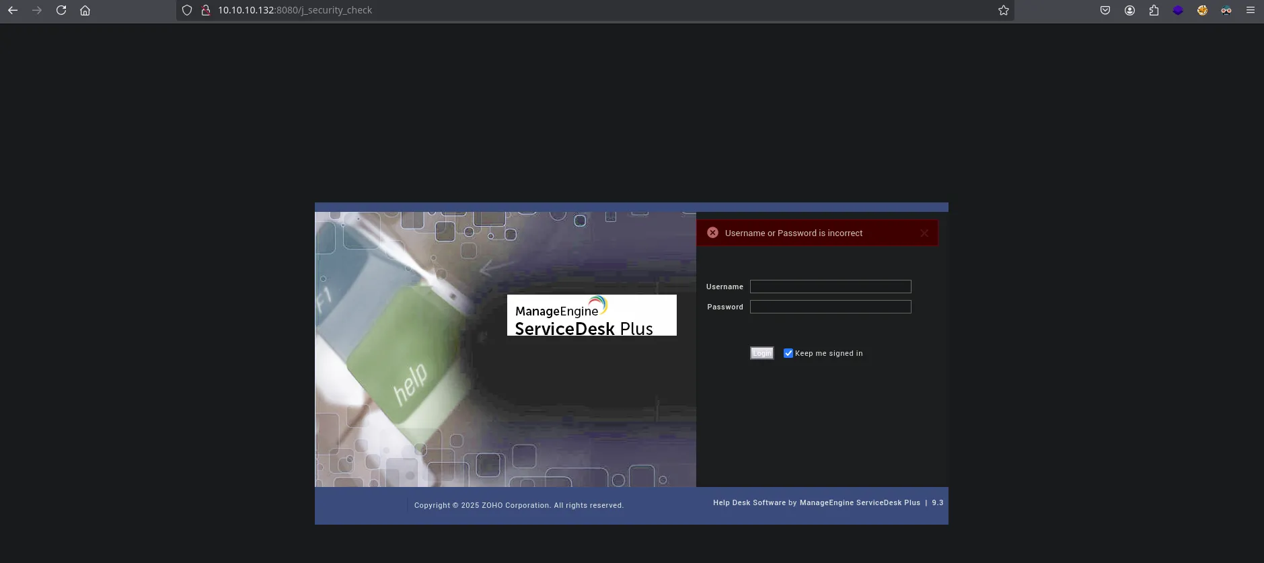Open the browser home page

click(85, 10)
